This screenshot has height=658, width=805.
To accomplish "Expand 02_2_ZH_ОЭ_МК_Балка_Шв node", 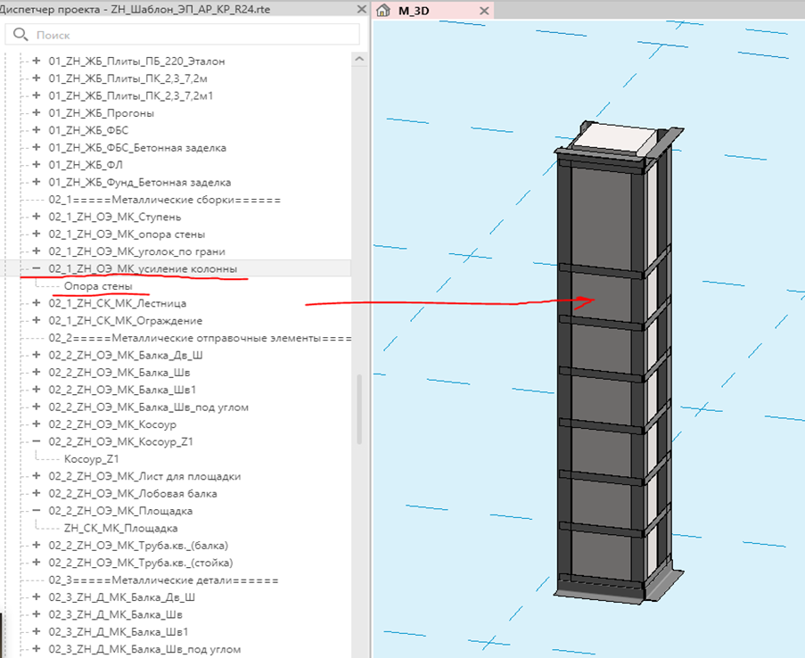I will pyautogui.click(x=37, y=372).
